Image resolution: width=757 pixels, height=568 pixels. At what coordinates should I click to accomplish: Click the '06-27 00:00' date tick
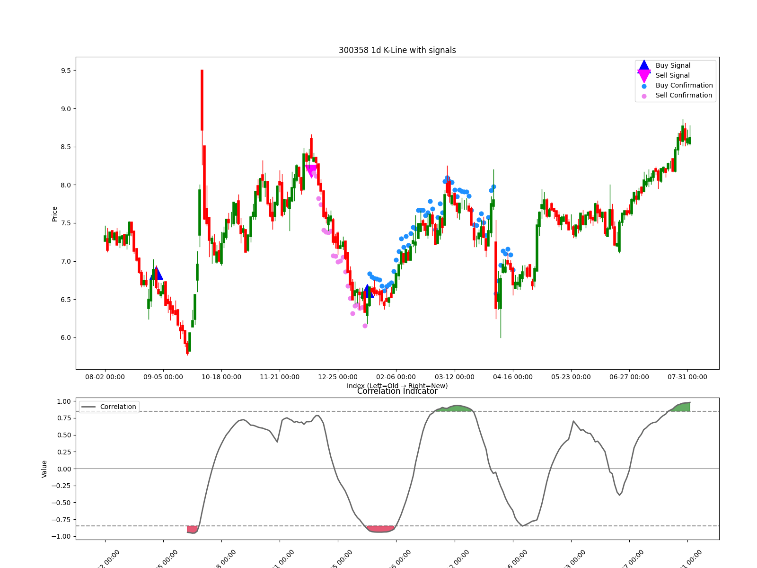(629, 377)
